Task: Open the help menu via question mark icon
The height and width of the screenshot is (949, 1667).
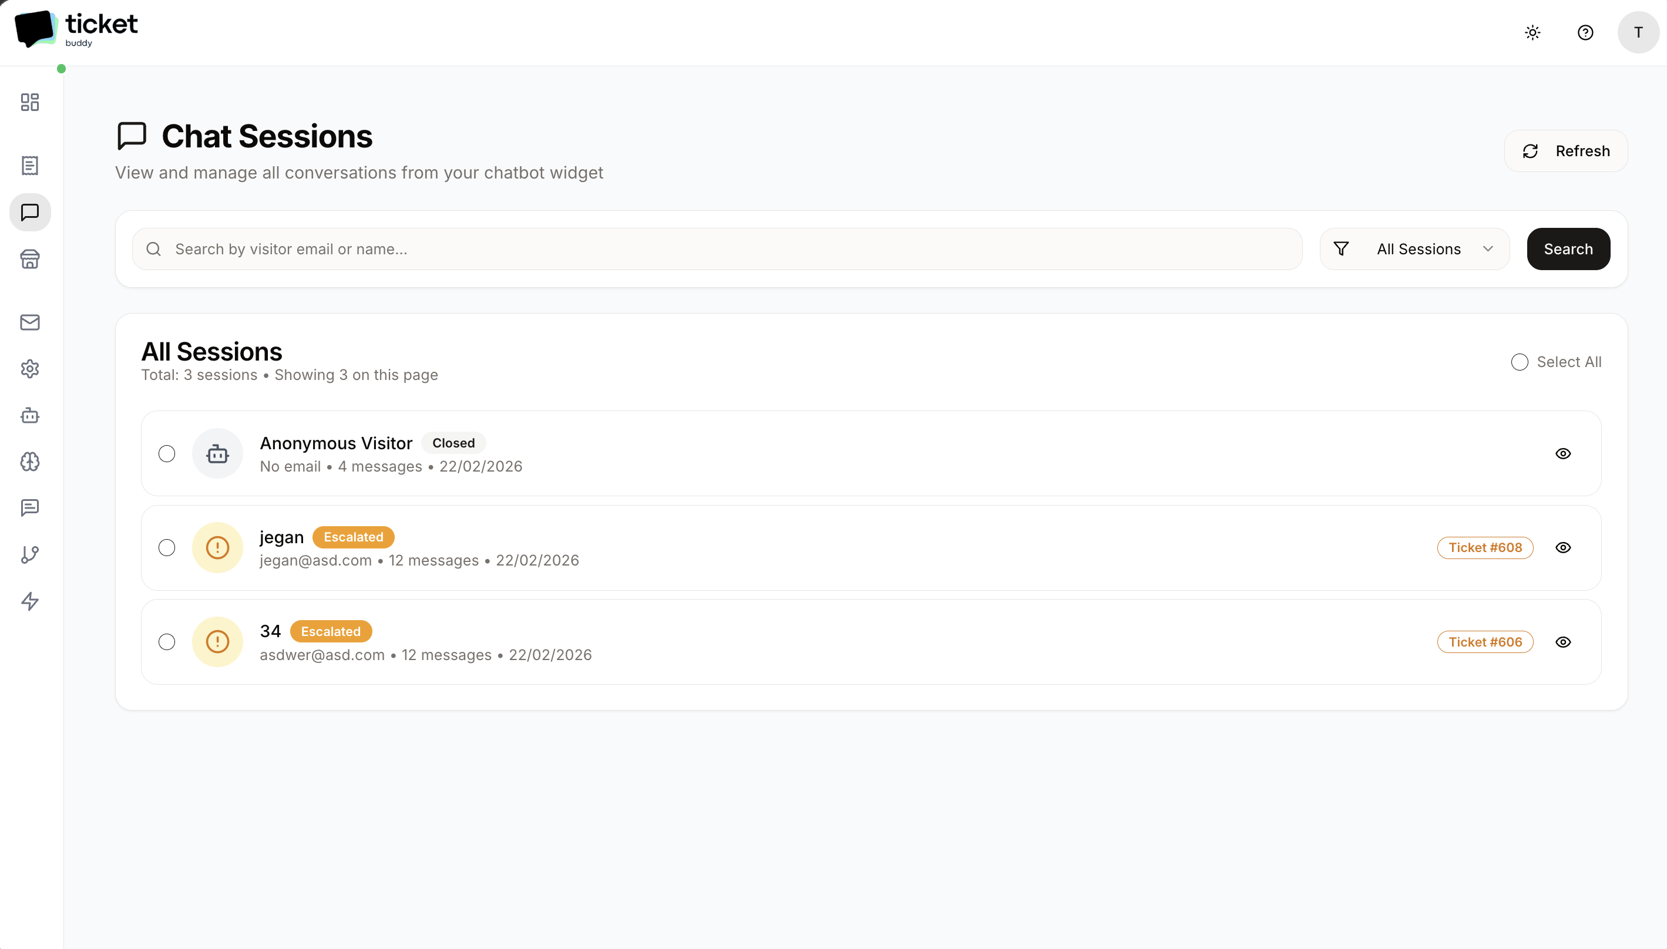Action: pyautogui.click(x=1585, y=32)
